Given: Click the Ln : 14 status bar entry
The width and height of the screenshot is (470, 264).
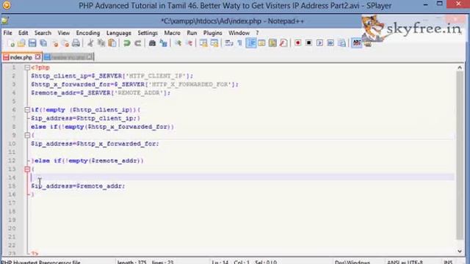Looking at the screenshot, I should (220, 262).
